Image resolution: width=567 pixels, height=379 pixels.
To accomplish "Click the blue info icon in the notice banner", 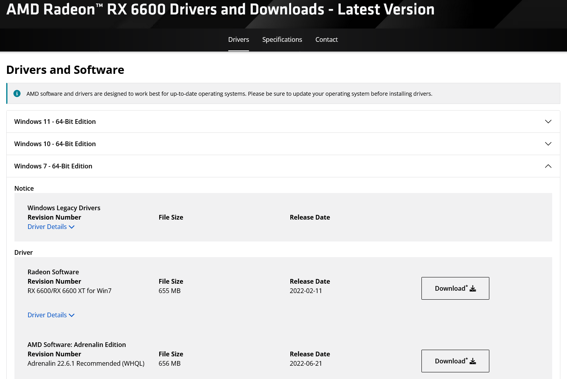I will 17,93.
